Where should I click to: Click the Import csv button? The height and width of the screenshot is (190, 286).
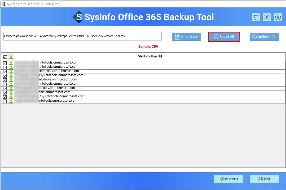186,37
